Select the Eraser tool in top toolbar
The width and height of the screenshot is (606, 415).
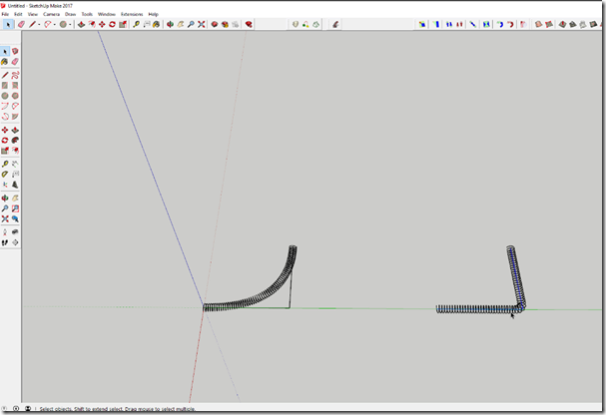point(21,24)
